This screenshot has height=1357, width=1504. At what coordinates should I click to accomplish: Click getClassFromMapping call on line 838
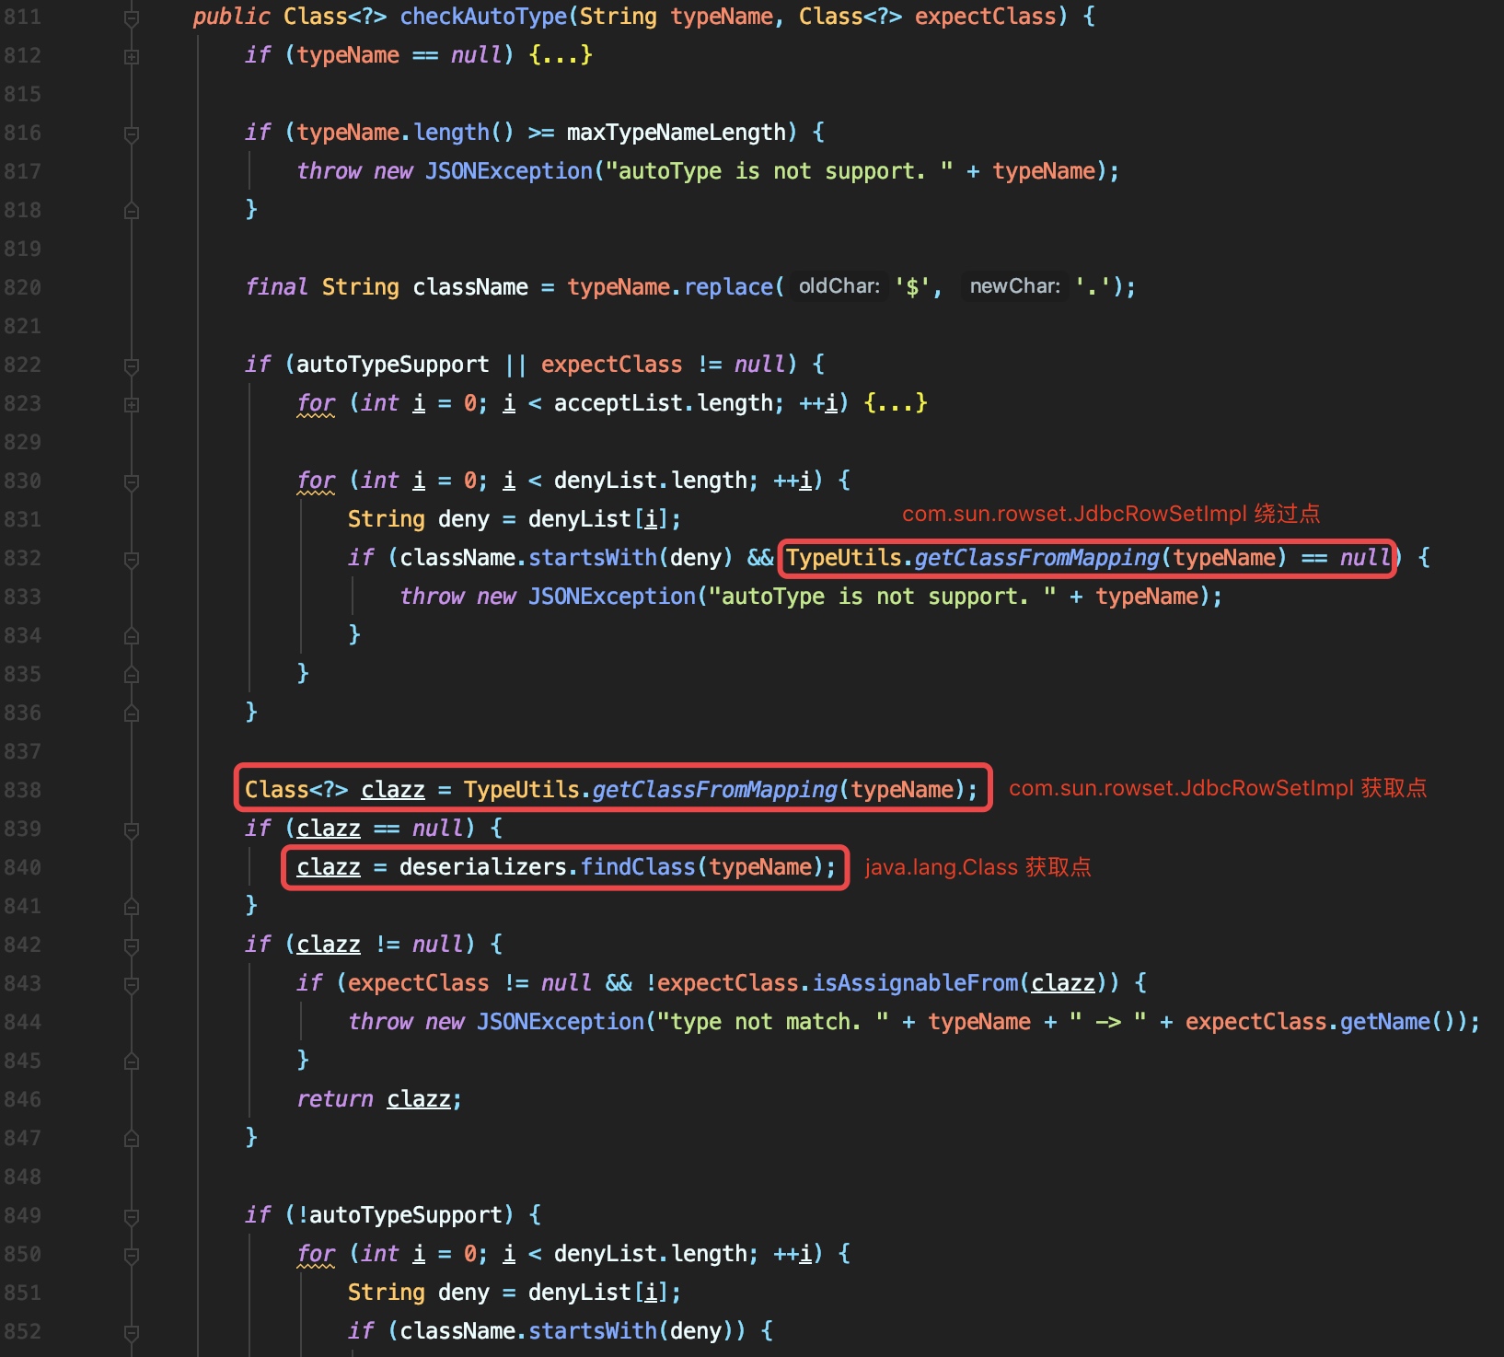click(x=714, y=790)
